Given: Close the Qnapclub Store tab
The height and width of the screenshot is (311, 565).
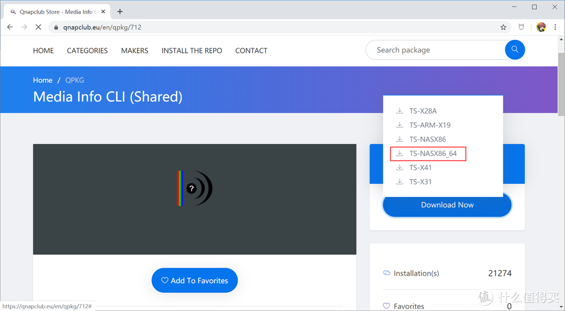Looking at the screenshot, I should [x=103, y=11].
